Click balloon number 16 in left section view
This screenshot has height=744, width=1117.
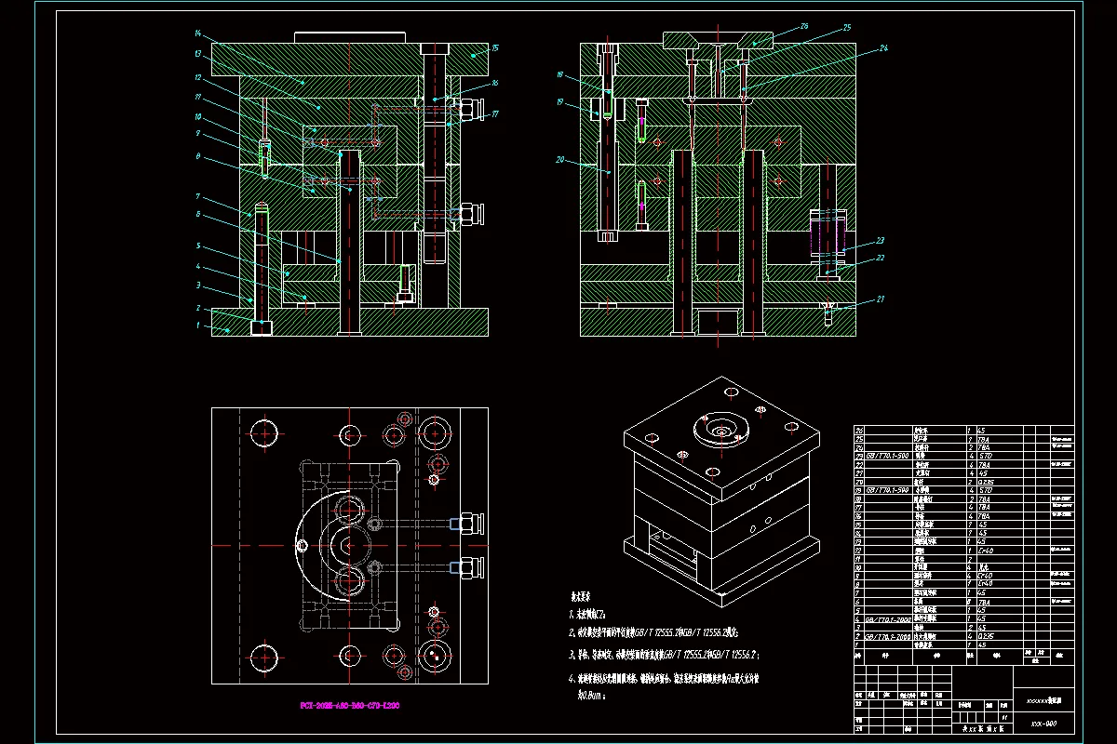point(495,83)
